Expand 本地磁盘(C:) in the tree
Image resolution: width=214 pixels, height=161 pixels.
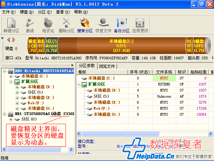[11, 76]
